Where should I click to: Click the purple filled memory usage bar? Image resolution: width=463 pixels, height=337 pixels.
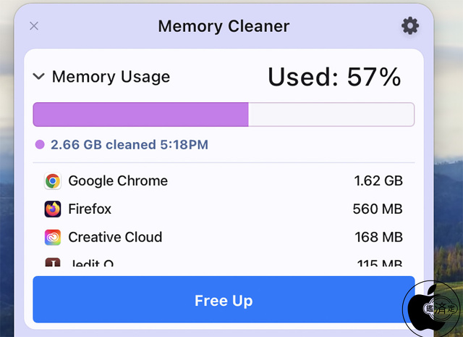tap(140, 115)
